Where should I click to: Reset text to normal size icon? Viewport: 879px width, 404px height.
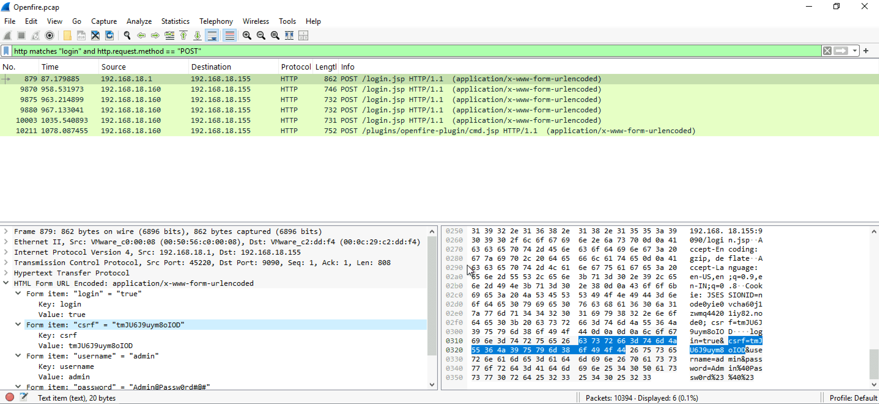[275, 35]
